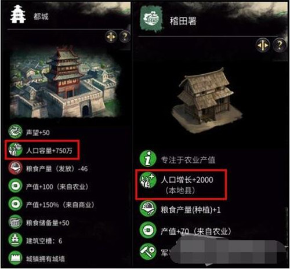Screen dimensions: 290x269
Task: Toggle compare arrows in 都城 panel
Action: [x=111, y=37]
